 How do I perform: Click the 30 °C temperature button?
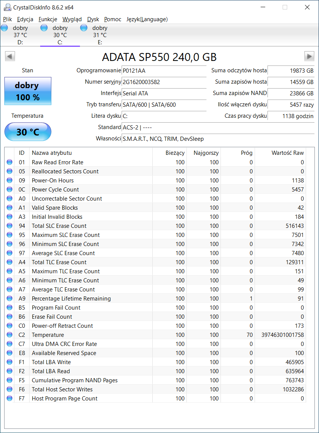(x=28, y=132)
